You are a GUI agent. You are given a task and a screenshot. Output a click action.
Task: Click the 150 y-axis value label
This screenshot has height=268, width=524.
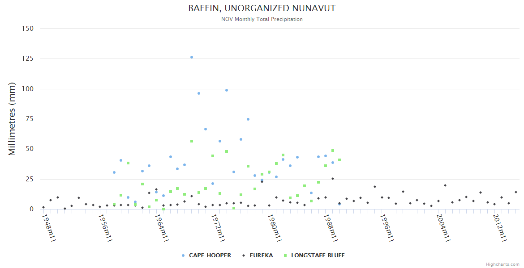(x=28, y=29)
